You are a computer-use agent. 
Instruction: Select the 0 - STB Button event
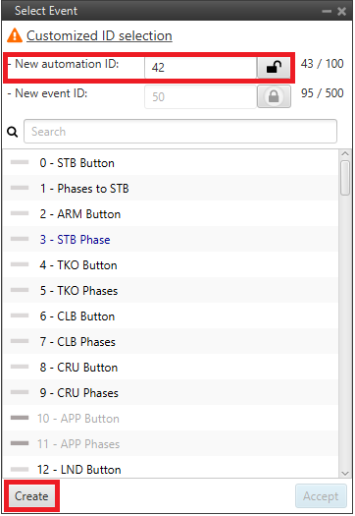[171, 162]
